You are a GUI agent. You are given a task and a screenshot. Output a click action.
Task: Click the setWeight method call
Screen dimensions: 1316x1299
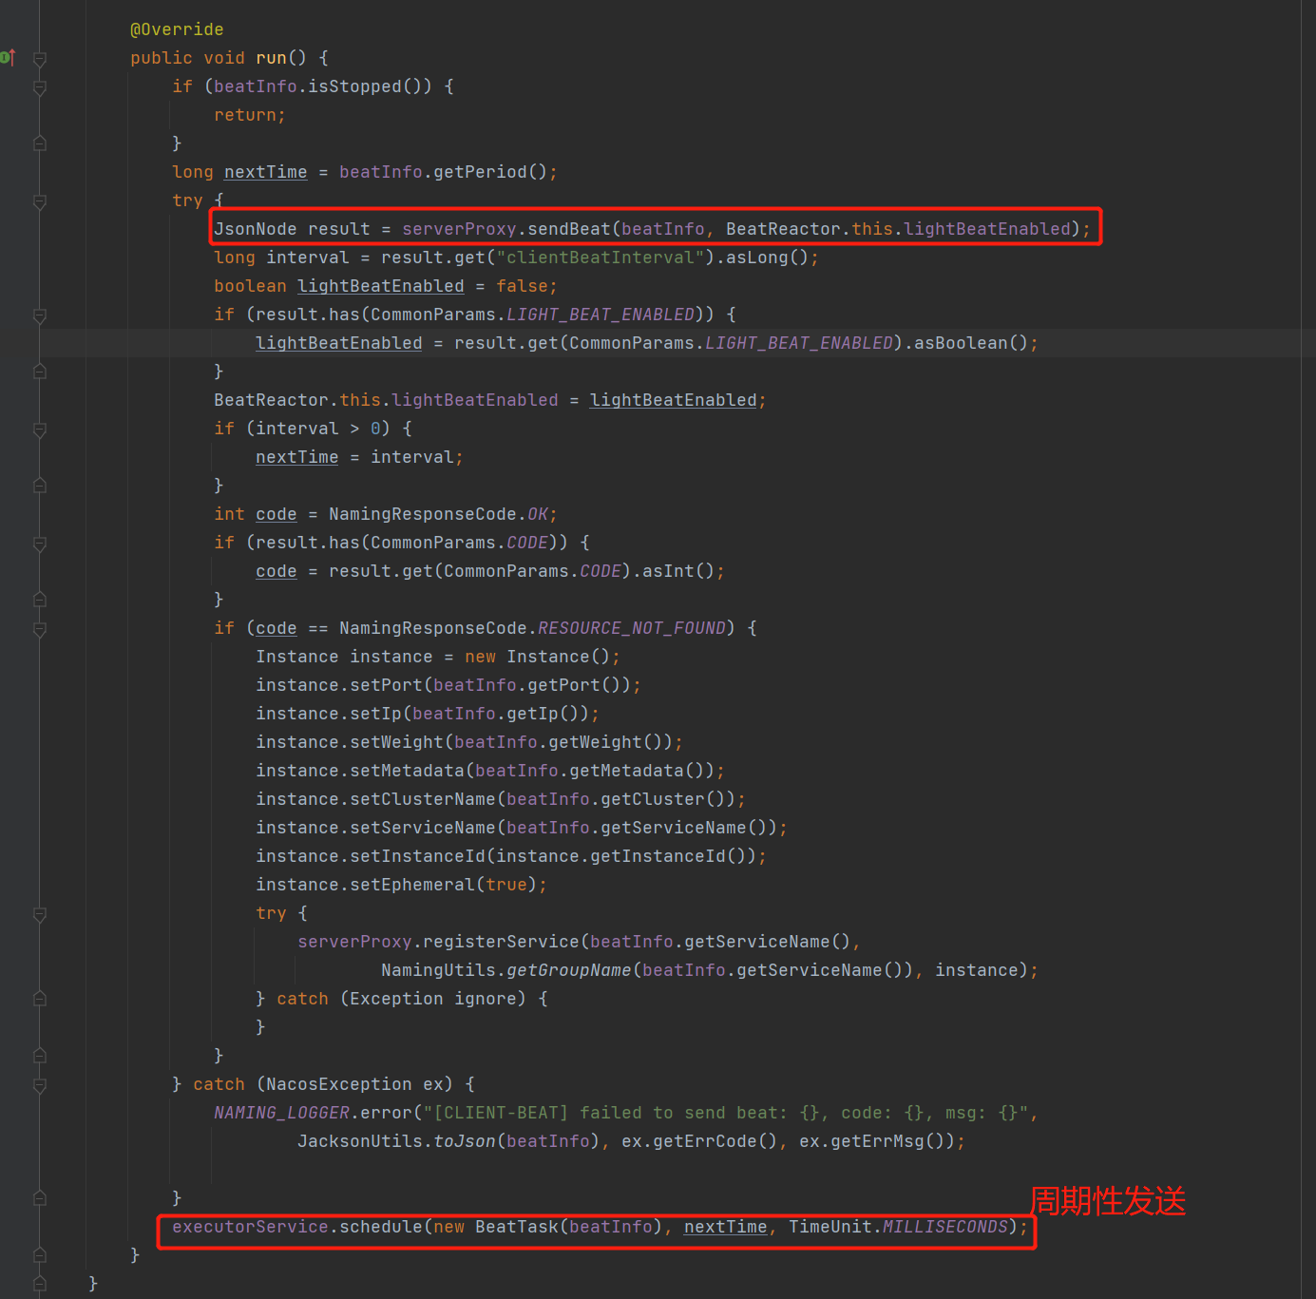396,742
